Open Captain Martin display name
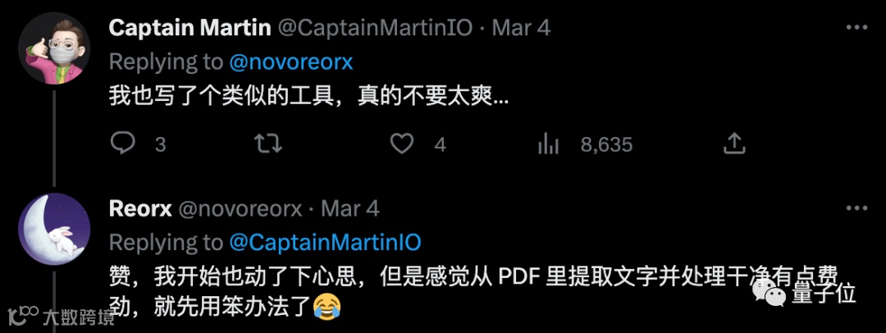This screenshot has width=886, height=333. click(x=190, y=28)
